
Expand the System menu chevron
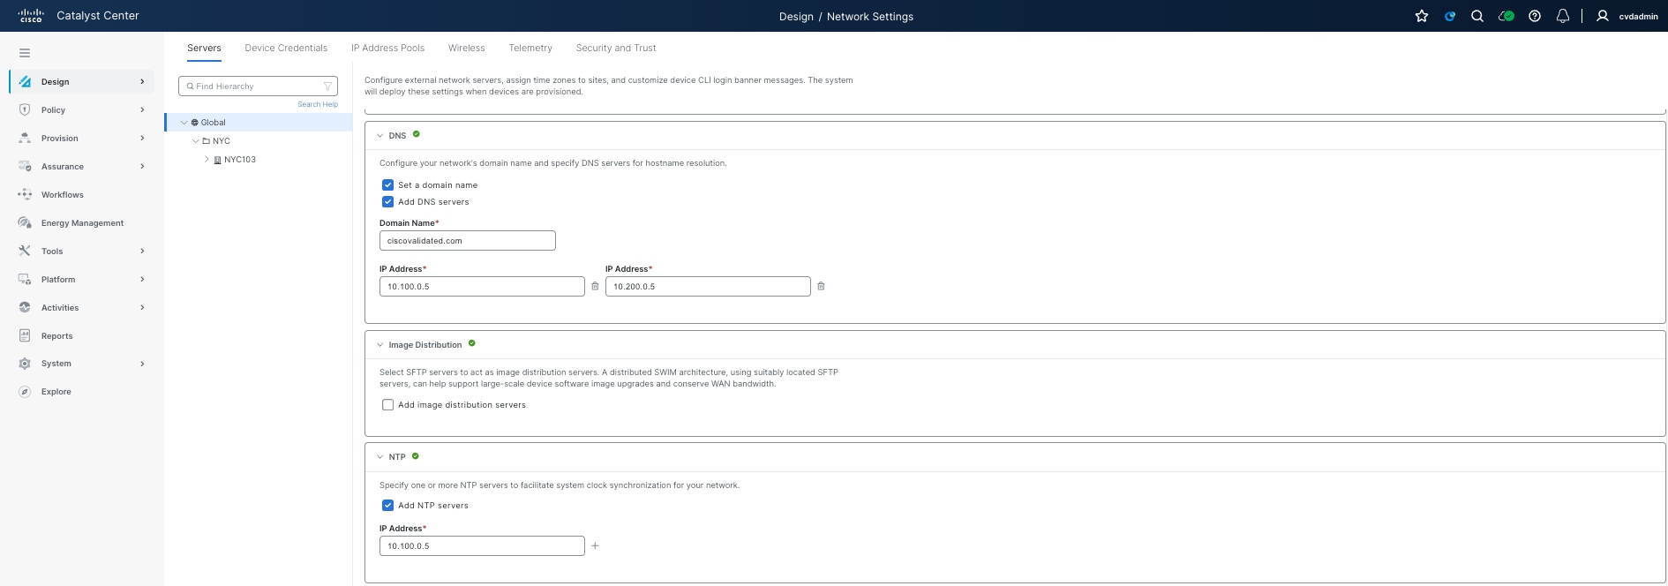click(142, 364)
